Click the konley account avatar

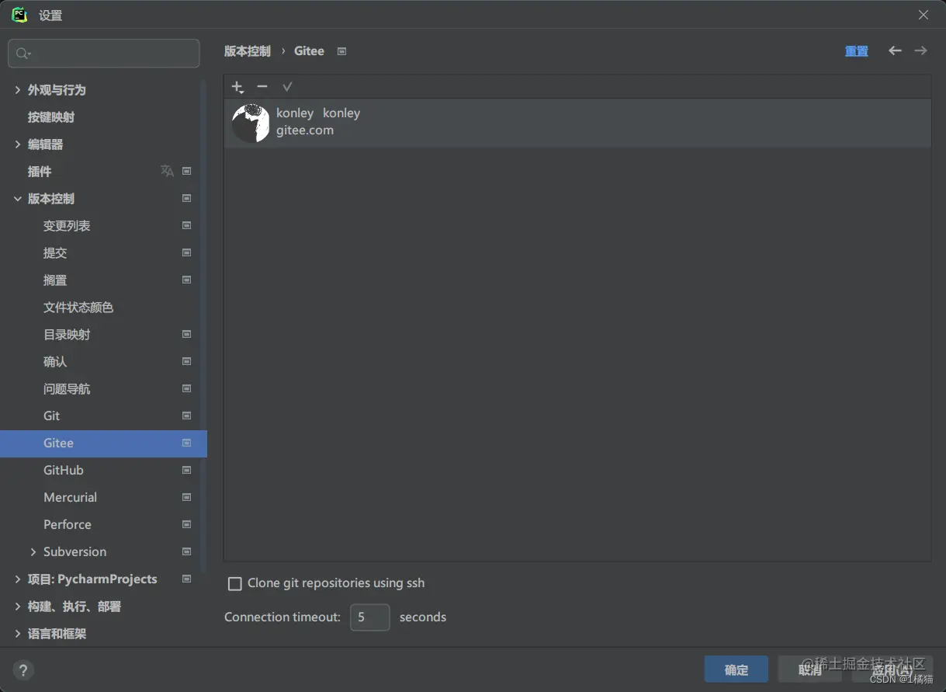(x=251, y=123)
